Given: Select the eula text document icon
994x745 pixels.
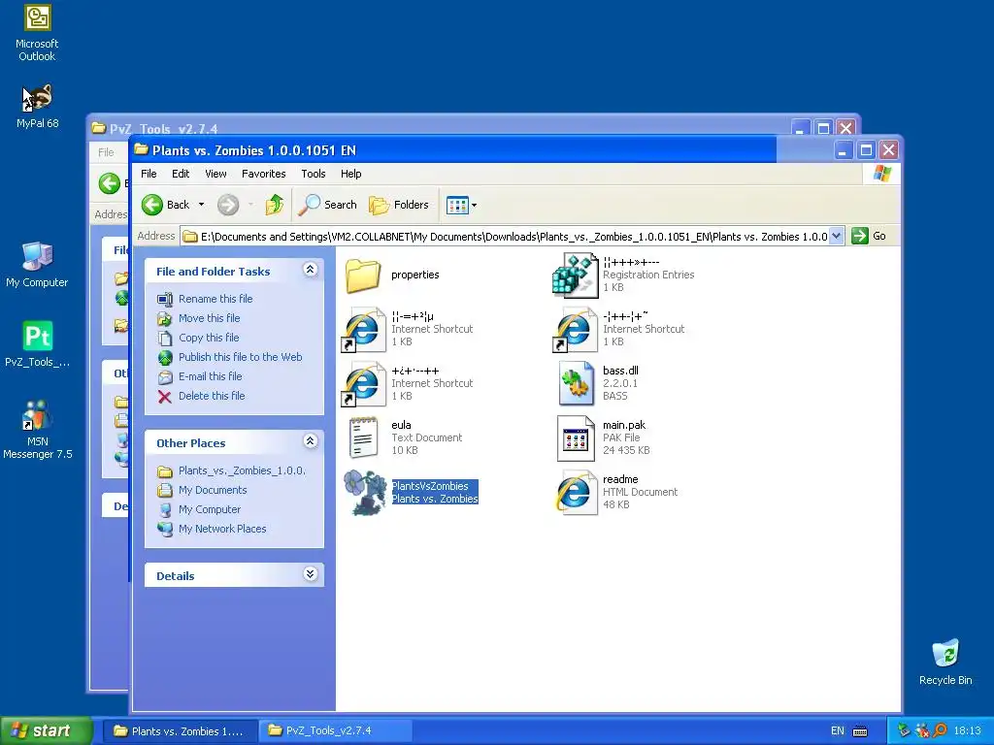Looking at the screenshot, I should (363, 437).
